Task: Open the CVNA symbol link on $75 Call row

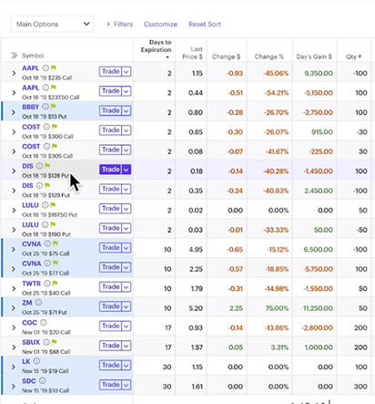Action: 31,243
